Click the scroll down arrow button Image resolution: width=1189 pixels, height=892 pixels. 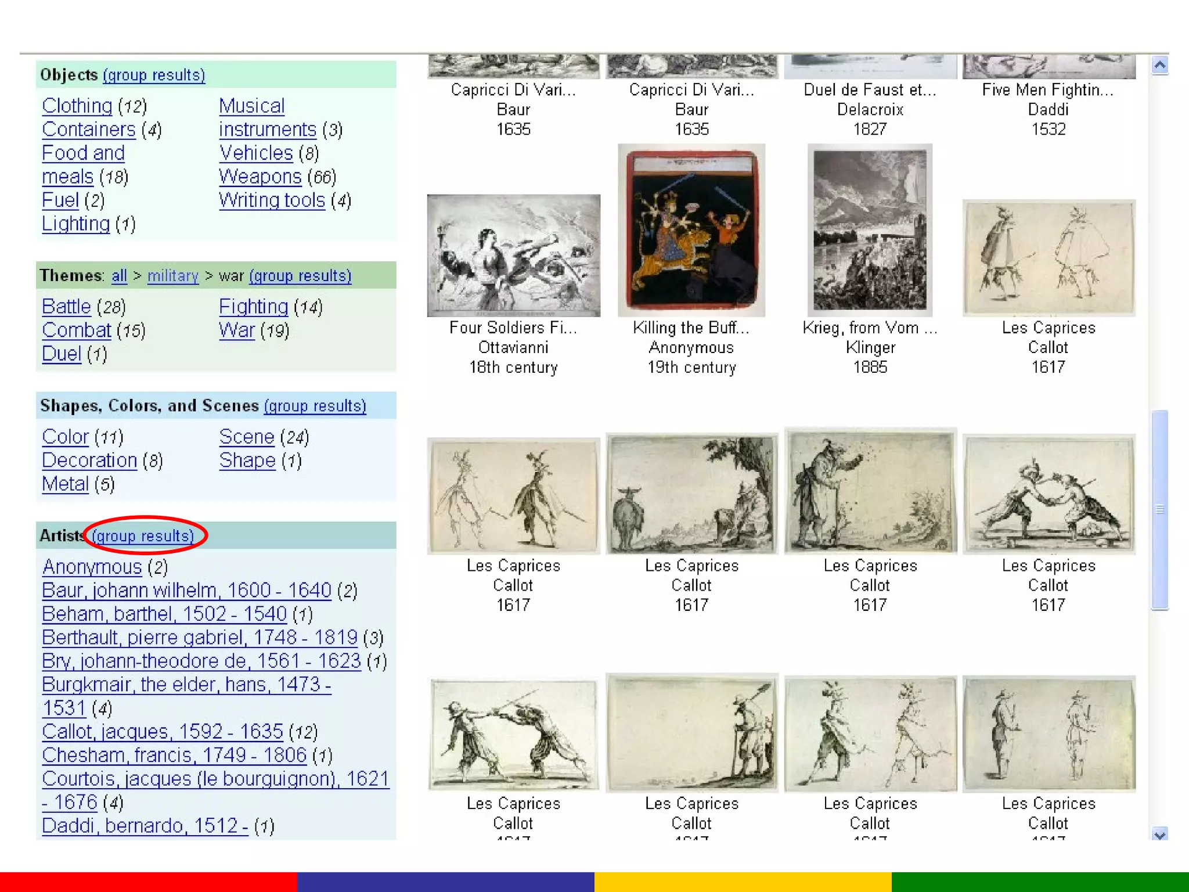[x=1159, y=835]
